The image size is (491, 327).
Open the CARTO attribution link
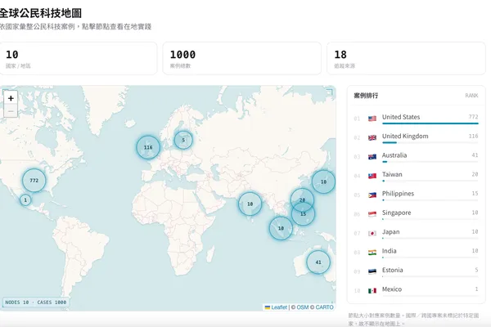tap(324, 307)
